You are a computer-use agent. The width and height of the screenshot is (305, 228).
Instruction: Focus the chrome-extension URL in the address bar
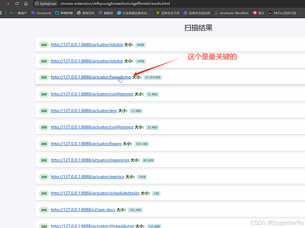point(115,3)
